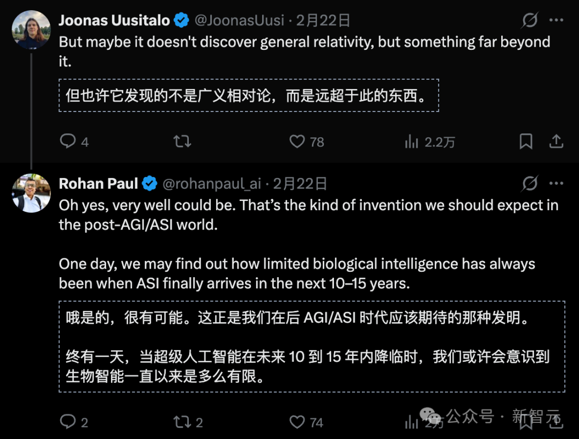Click the 2月22日 timestamp on Joonas's tweet
579x439 pixels.
(322, 20)
